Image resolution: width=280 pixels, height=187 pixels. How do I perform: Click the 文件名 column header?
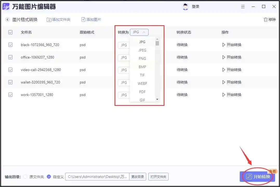[26, 32]
